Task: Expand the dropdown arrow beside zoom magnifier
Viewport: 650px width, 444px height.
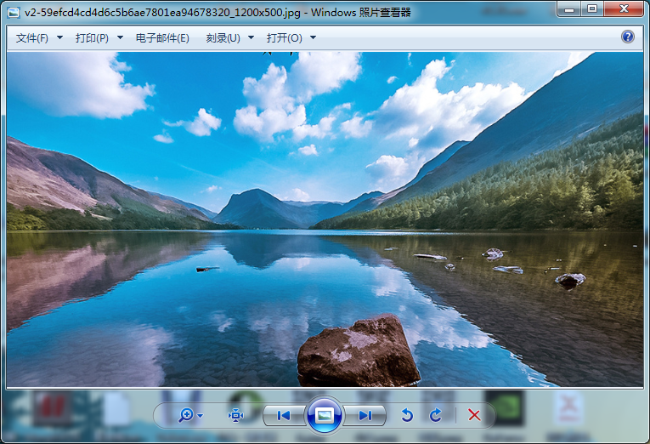Action: tap(201, 416)
